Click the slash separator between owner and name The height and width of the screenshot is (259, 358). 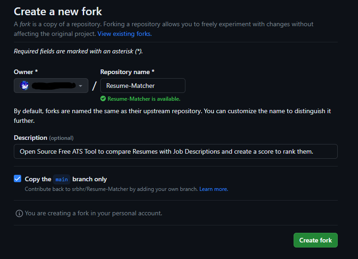click(x=94, y=86)
